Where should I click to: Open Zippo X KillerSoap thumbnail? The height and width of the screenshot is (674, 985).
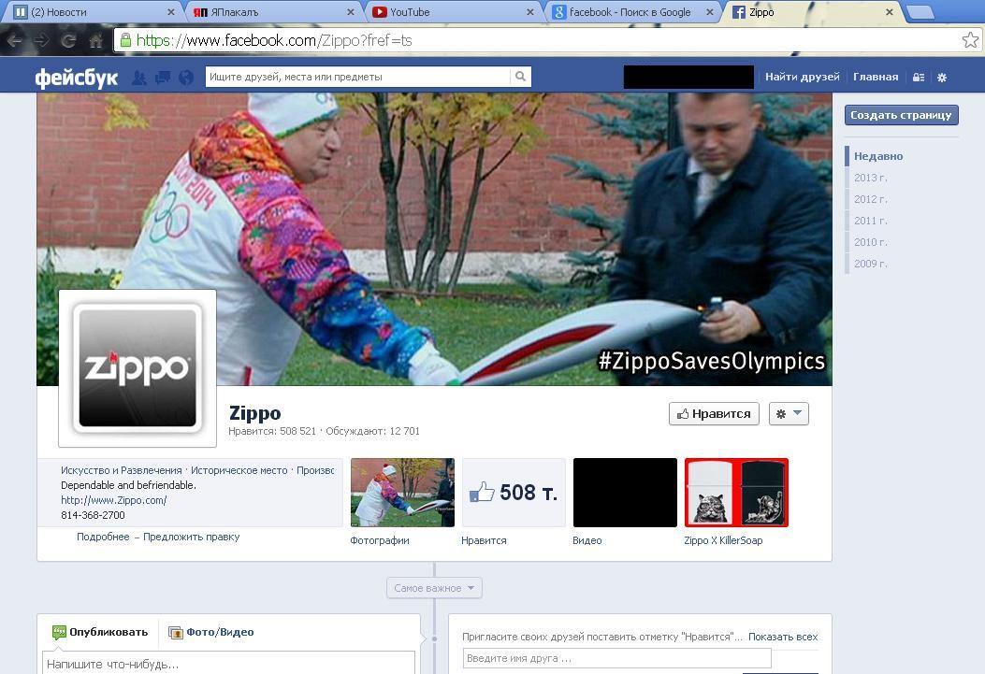tap(736, 493)
